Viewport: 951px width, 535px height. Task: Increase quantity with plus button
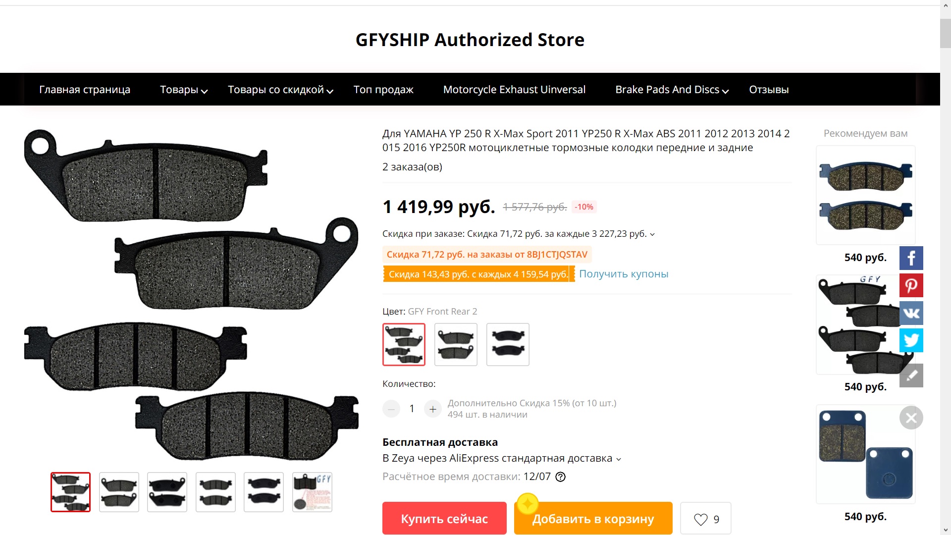tap(432, 409)
